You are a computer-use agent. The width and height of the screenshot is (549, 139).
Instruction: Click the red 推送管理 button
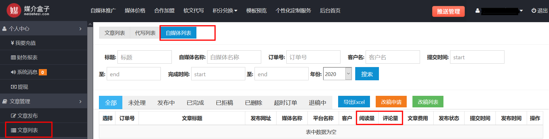(448, 12)
